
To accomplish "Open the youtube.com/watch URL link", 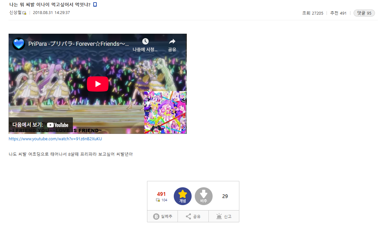I will coord(55,139).
